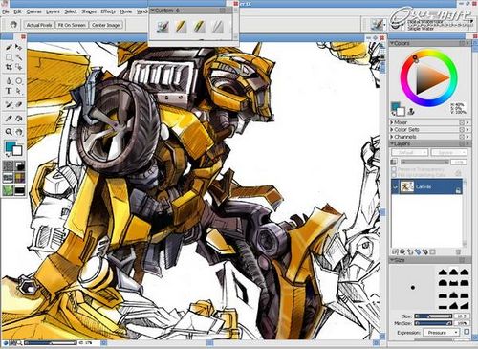Select the Crop tool
Screen dimensions: 478x349
pos(9,67)
